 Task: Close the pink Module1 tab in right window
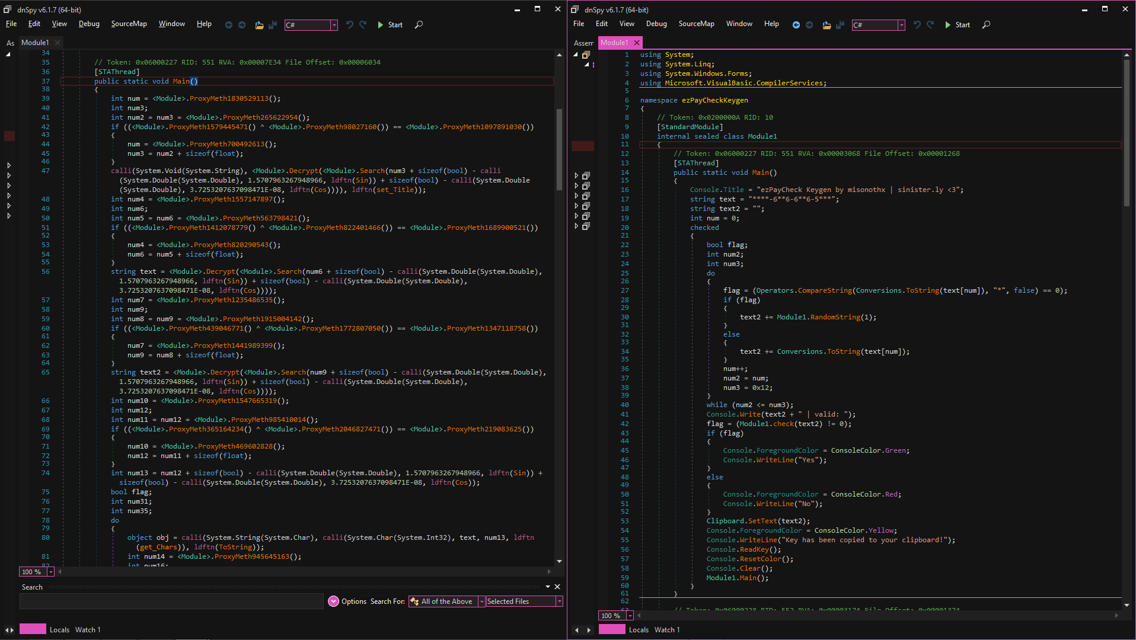click(x=637, y=43)
